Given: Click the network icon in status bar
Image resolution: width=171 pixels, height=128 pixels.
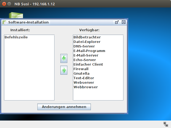Looking at the screenshot, I should pos(166,124).
